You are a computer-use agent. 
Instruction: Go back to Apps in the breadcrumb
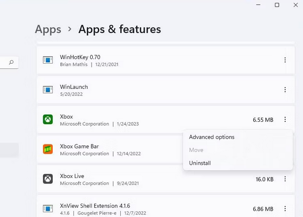click(48, 30)
